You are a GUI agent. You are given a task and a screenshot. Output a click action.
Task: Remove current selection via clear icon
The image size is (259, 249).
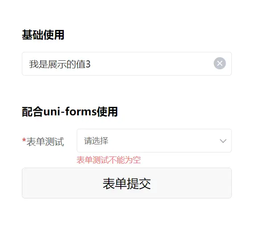point(220,63)
